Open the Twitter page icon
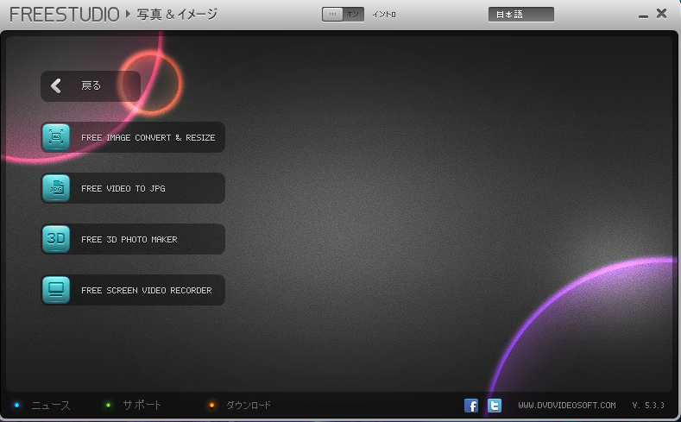Image resolution: width=681 pixels, height=422 pixels. (495, 406)
